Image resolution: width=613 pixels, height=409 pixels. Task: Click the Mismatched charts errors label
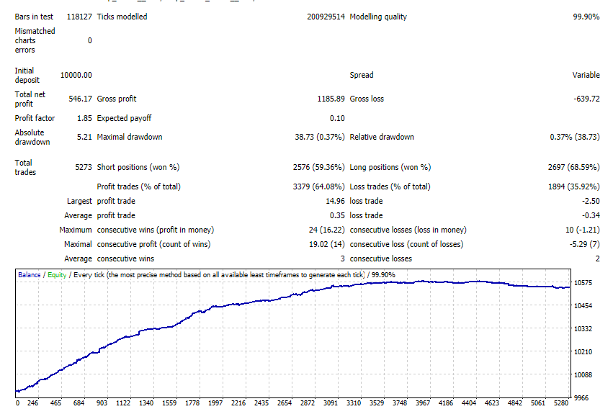point(35,40)
